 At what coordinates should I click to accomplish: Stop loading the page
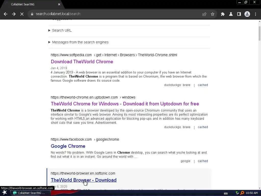point(22,14)
